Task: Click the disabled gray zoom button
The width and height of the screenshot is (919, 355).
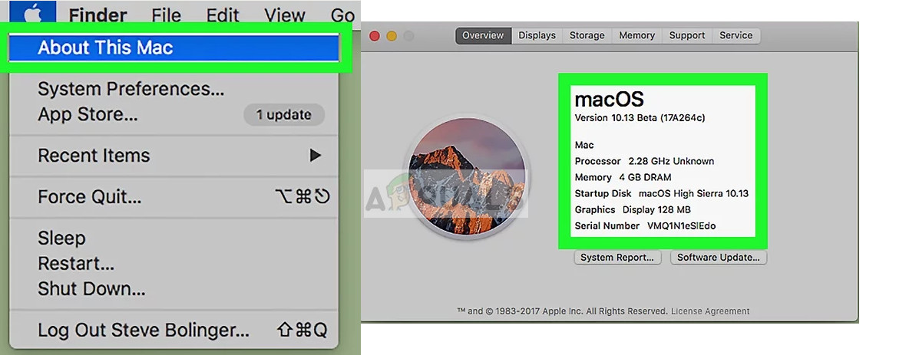Action: (408, 36)
